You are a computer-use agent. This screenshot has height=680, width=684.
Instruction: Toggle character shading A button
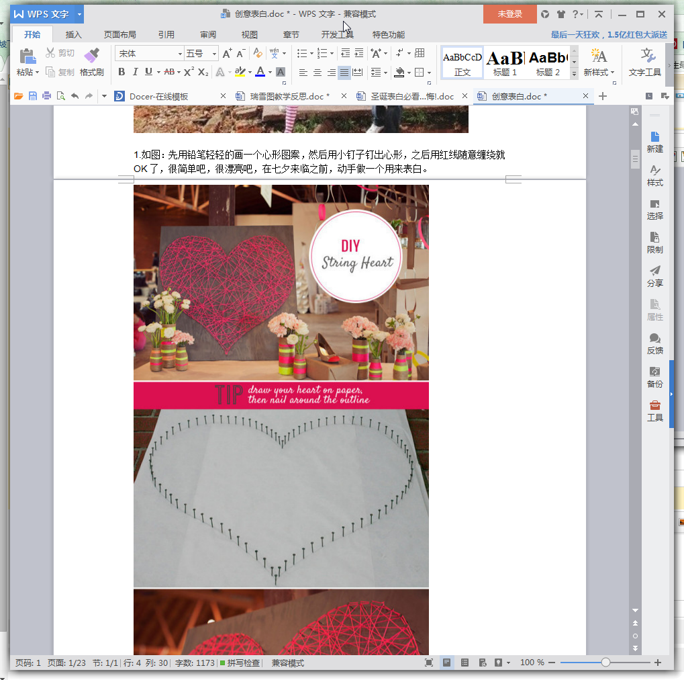pyautogui.click(x=281, y=72)
